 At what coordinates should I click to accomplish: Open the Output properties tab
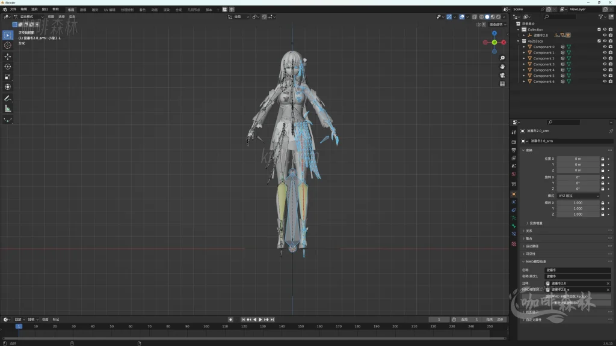pos(514,150)
